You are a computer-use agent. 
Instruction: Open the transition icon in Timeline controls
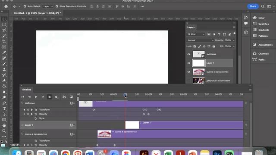[71, 97]
